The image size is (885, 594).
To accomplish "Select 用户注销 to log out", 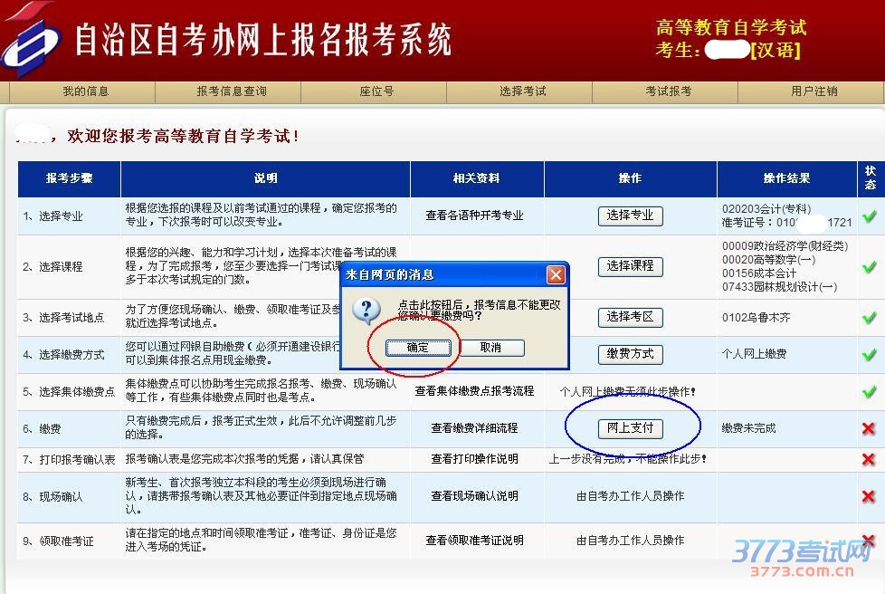I will [814, 91].
